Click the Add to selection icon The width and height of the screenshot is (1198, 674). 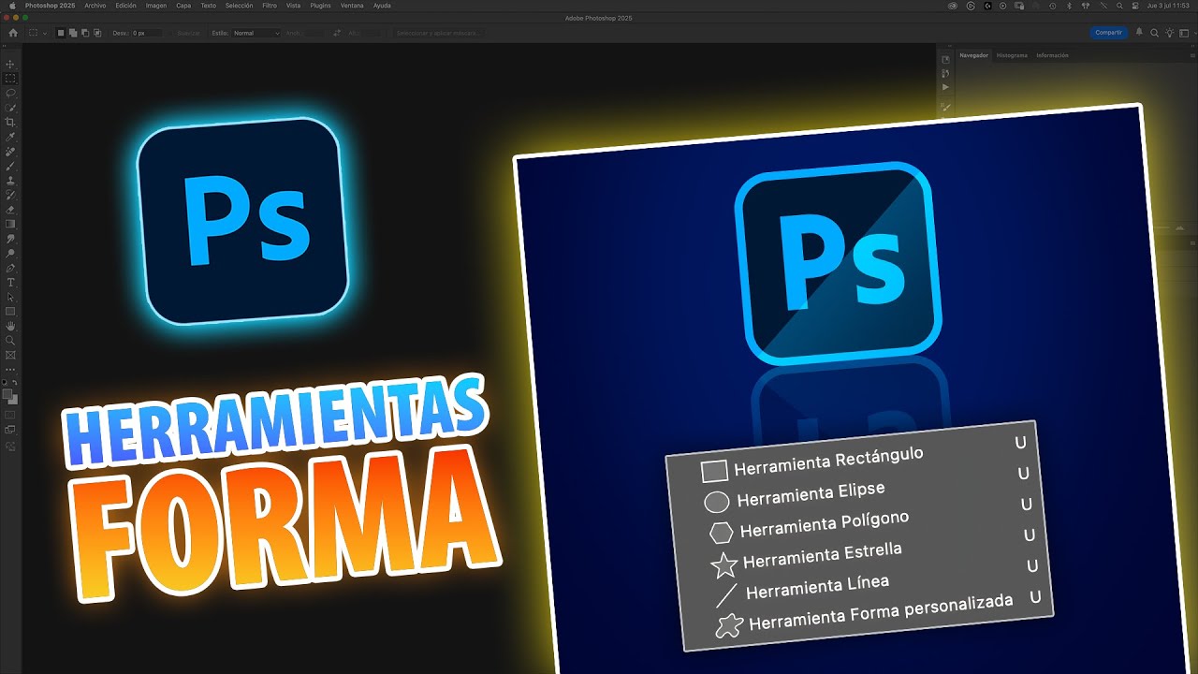click(x=74, y=33)
